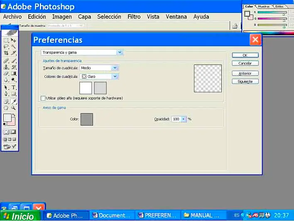Open the Vista menu
The width and height of the screenshot is (294, 221).
[x=153, y=17]
